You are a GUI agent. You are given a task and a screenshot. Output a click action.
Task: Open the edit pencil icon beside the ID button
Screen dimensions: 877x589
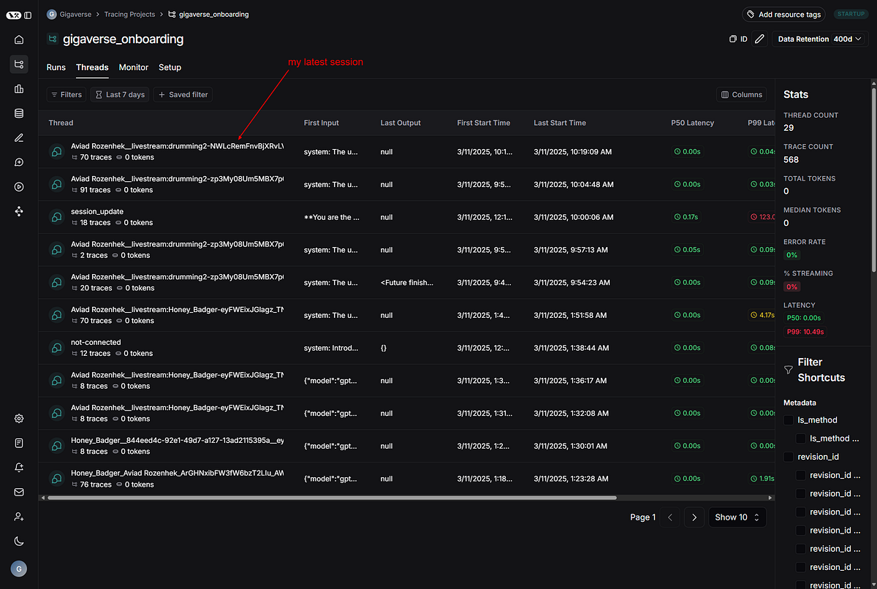[759, 39]
